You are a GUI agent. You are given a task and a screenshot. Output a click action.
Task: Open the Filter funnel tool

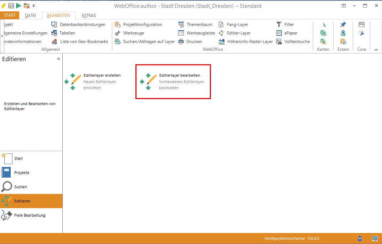tap(285, 25)
